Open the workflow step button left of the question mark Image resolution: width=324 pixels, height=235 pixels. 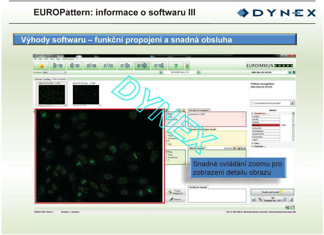click(x=159, y=66)
